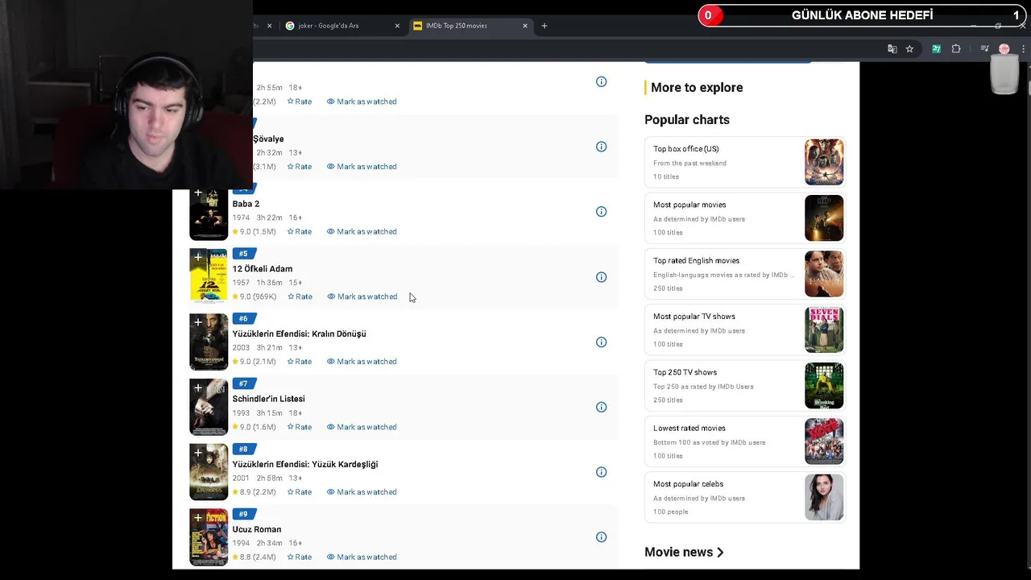Rate Yüzüklerin Efendisi: Kralın Dönüşü
Image resolution: width=1031 pixels, height=580 pixels.
[300, 362]
